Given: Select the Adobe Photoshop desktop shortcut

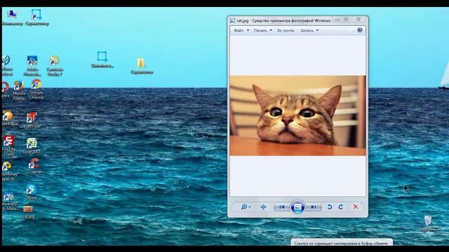Looking at the screenshot, I should click(x=32, y=66).
